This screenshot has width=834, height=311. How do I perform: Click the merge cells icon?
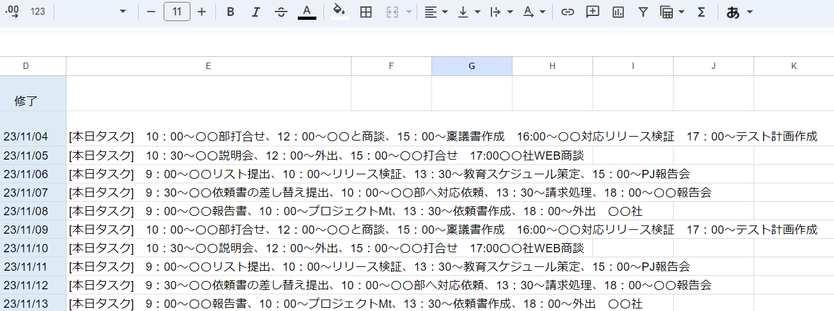pos(392,11)
